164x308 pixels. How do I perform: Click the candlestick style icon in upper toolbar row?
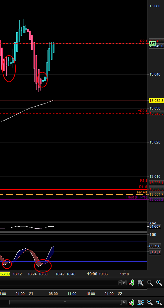tap(131, 283)
